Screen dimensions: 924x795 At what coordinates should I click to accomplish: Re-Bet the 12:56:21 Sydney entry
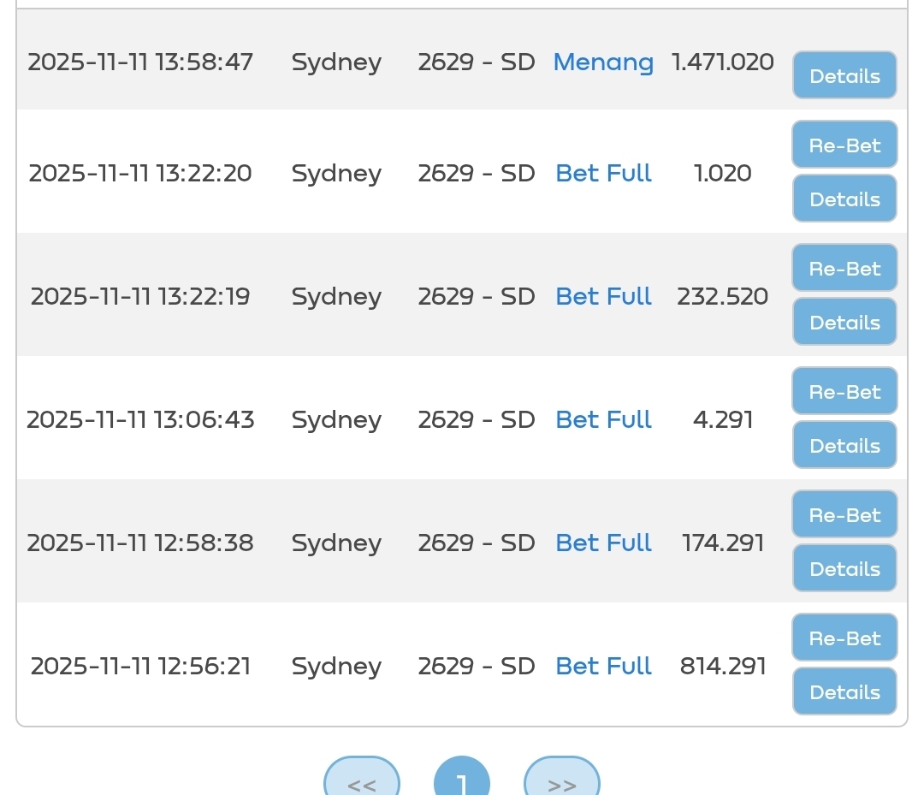point(844,638)
